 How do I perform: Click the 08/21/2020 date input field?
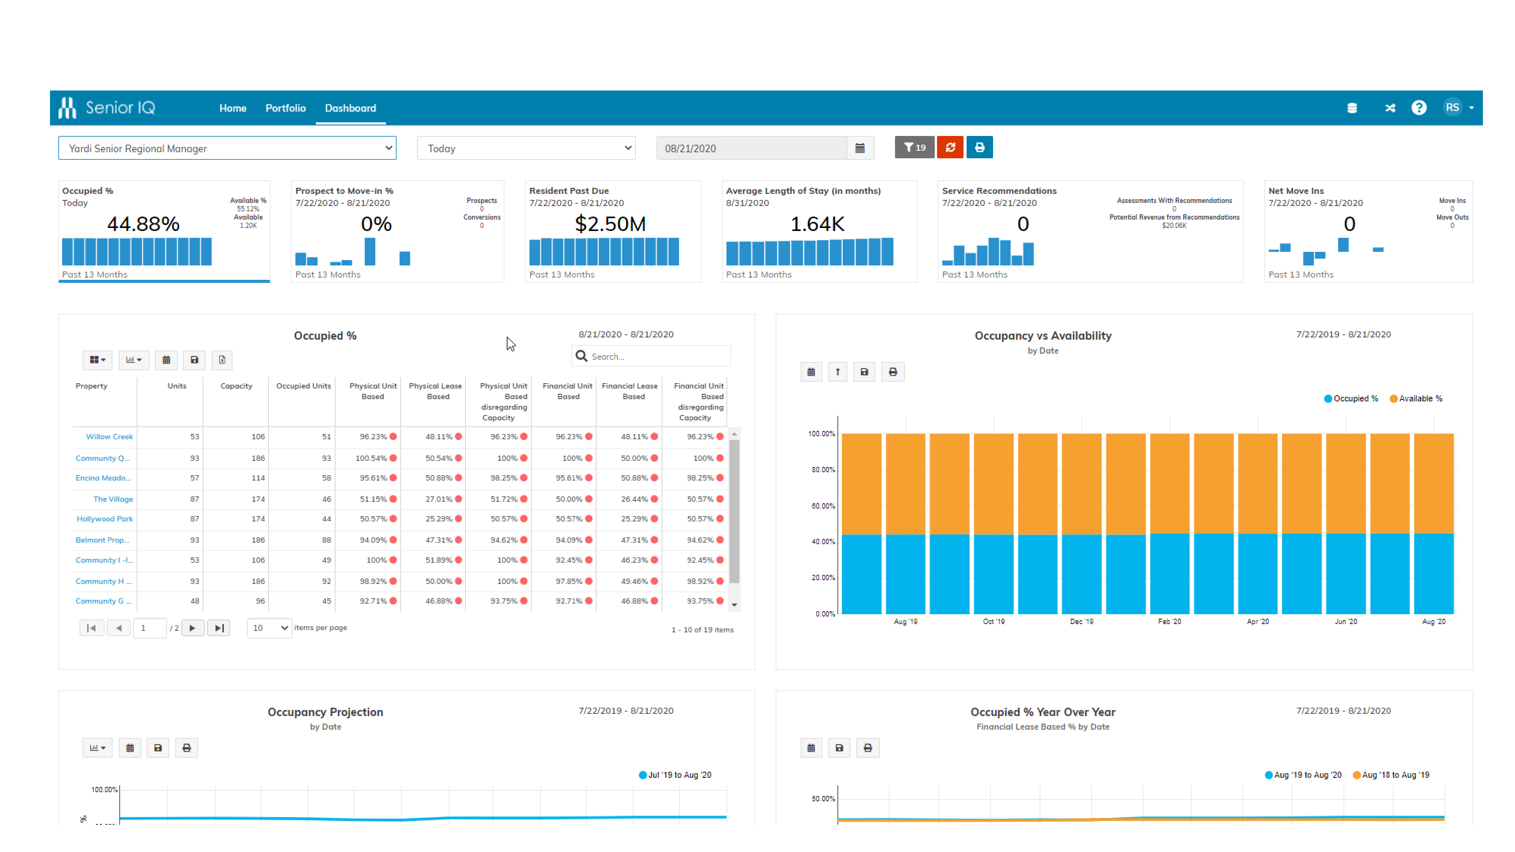click(x=751, y=148)
